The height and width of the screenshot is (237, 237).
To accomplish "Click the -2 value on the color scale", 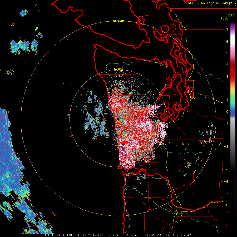I will (x=226, y=135).
